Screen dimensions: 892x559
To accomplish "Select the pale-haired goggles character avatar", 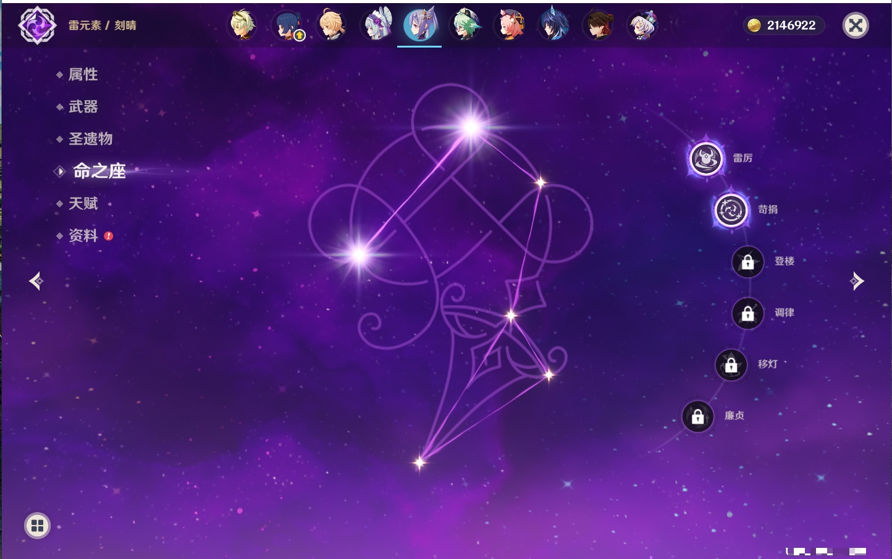I will click(243, 25).
